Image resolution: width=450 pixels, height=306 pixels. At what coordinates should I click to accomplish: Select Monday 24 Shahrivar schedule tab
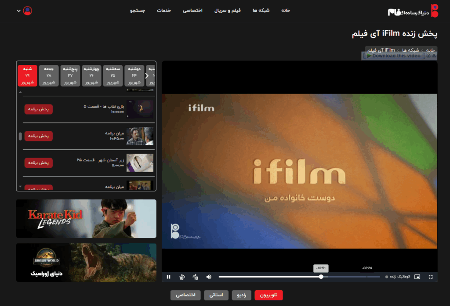(x=134, y=76)
